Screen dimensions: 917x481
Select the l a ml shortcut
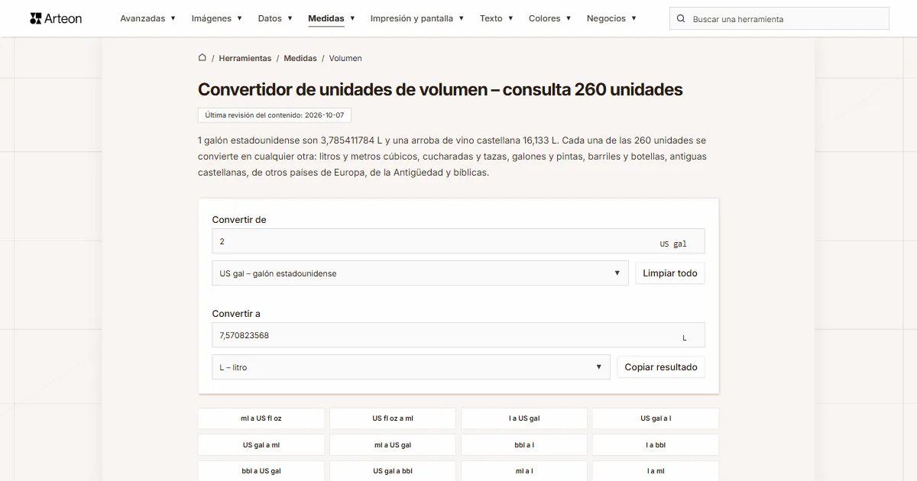click(656, 471)
